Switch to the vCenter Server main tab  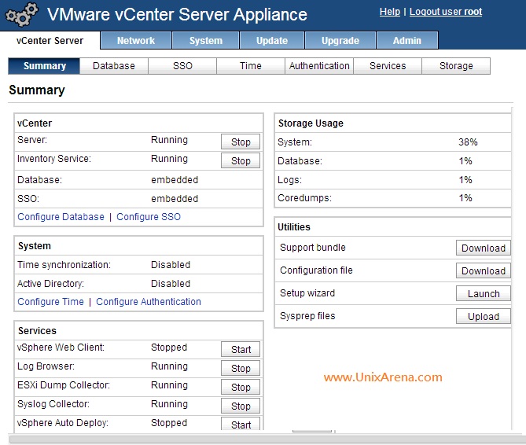50,41
